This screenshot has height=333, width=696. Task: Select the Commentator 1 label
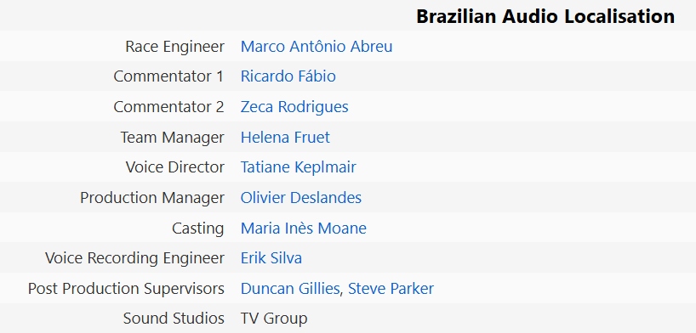point(168,76)
